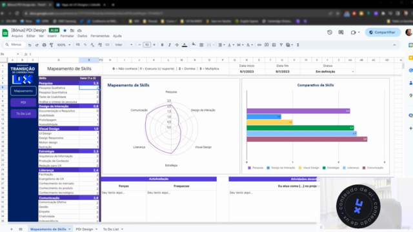Open the Google Sheets home icon
The height and width of the screenshot is (232, 413).
(5, 33)
